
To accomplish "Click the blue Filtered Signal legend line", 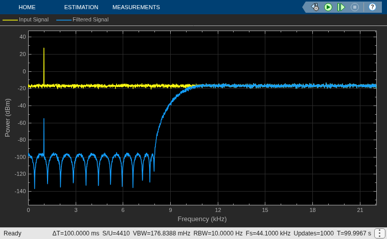I will 64,20.
